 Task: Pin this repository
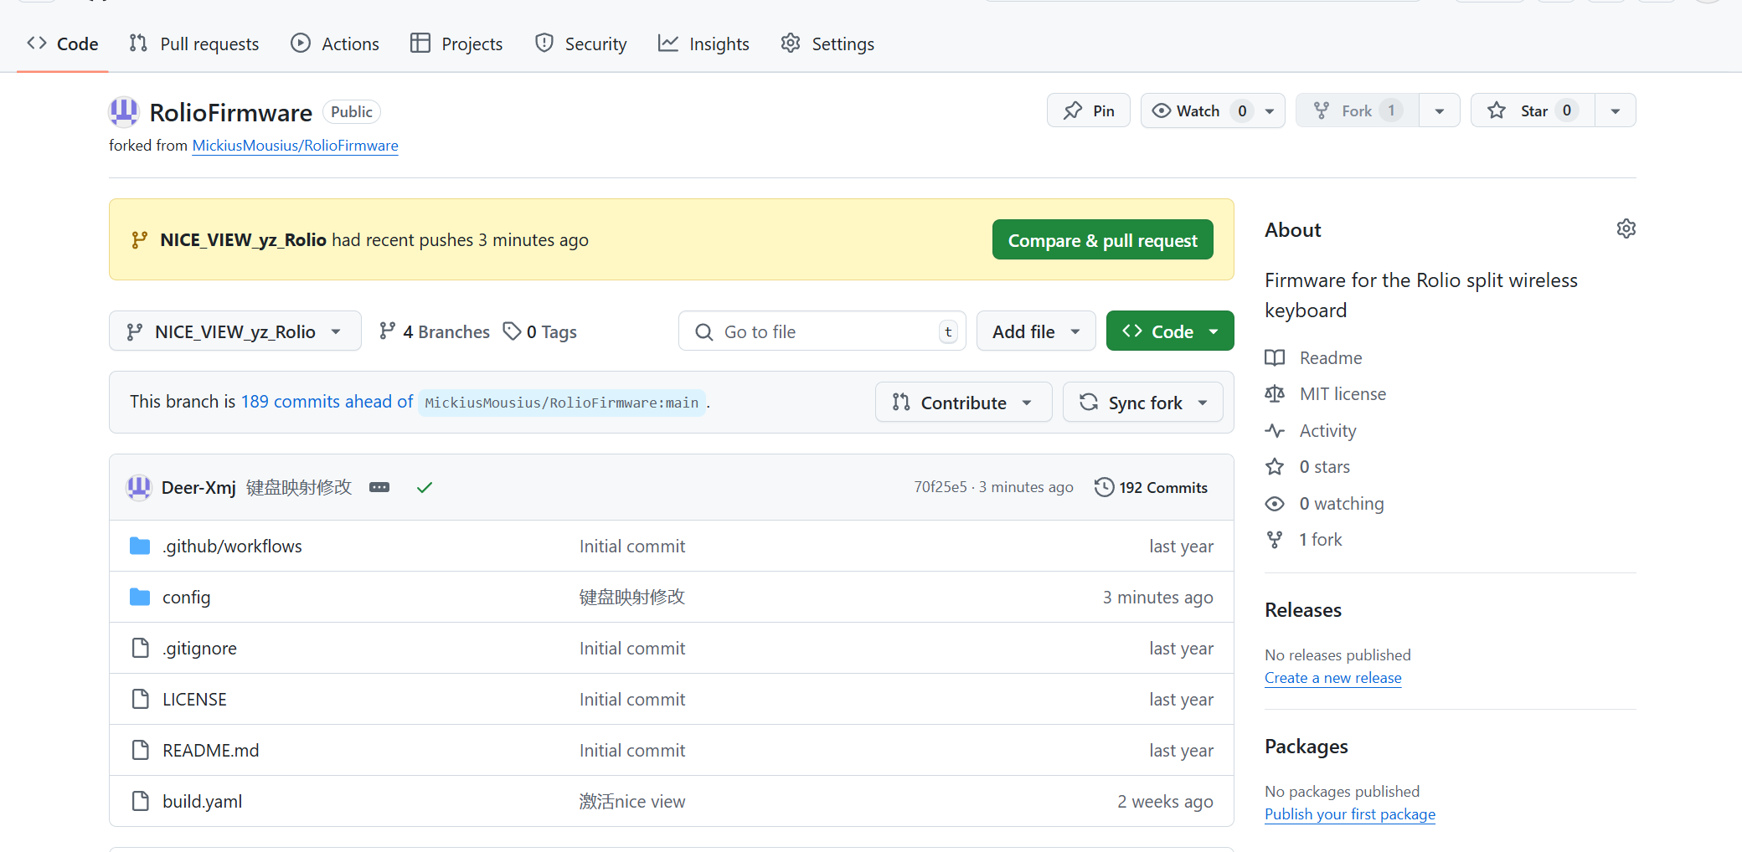click(1088, 110)
